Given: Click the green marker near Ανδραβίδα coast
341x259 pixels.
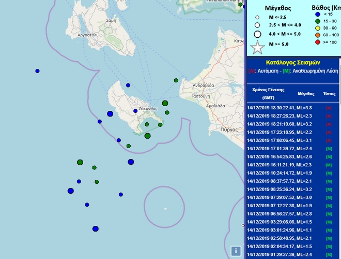Looking at the screenshot, I should 176,80.
